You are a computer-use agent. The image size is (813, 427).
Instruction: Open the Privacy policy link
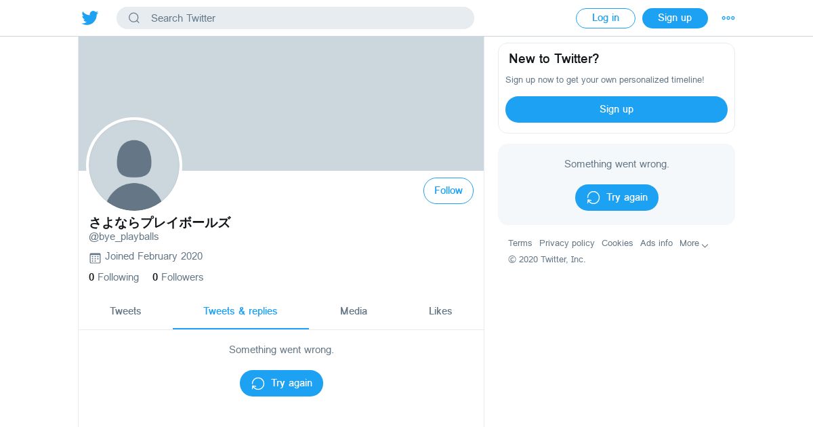click(567, 243)
